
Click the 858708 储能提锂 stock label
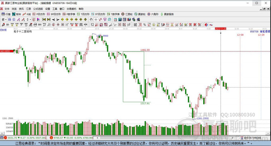260,31
